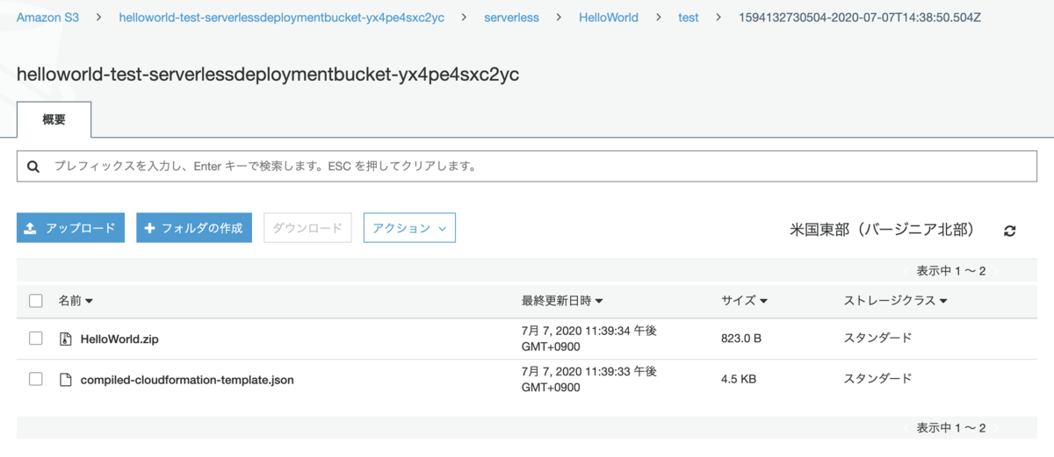This screenshot has width=1054, height=457.
Task: Open the HelloWorld.zip file name
Action: [x=119, y=339]
